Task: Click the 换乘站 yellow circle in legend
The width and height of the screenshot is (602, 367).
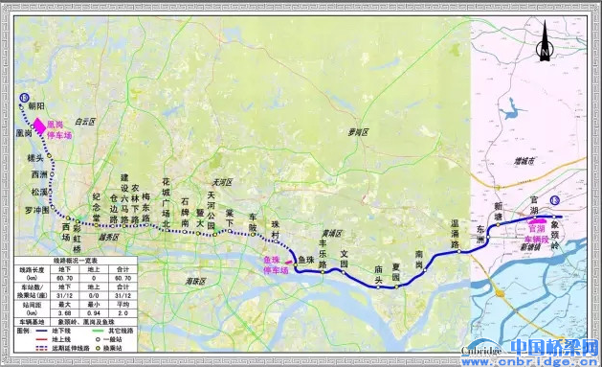Action: coord(98,348)
